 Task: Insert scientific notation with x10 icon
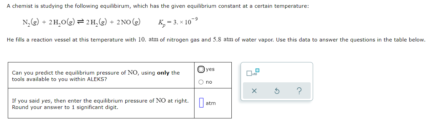[x=253, y=72]
